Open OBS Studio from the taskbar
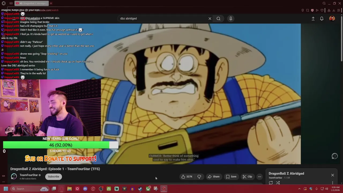Screen dimensions: 343x193 click(x=101, y=189)
